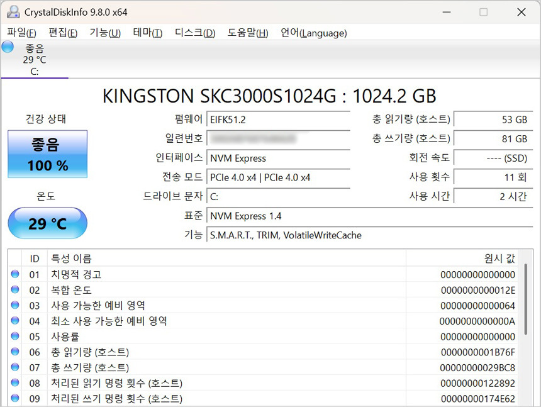Viewport: 541px width, 407px height.
Task: Click the CrystalDiskInfo app icon in title bar
Action: [13, 12]
